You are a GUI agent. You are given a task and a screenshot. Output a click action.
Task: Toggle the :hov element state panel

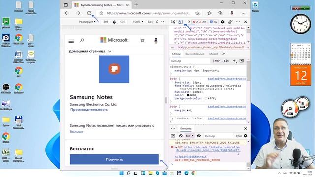[216, 61]
